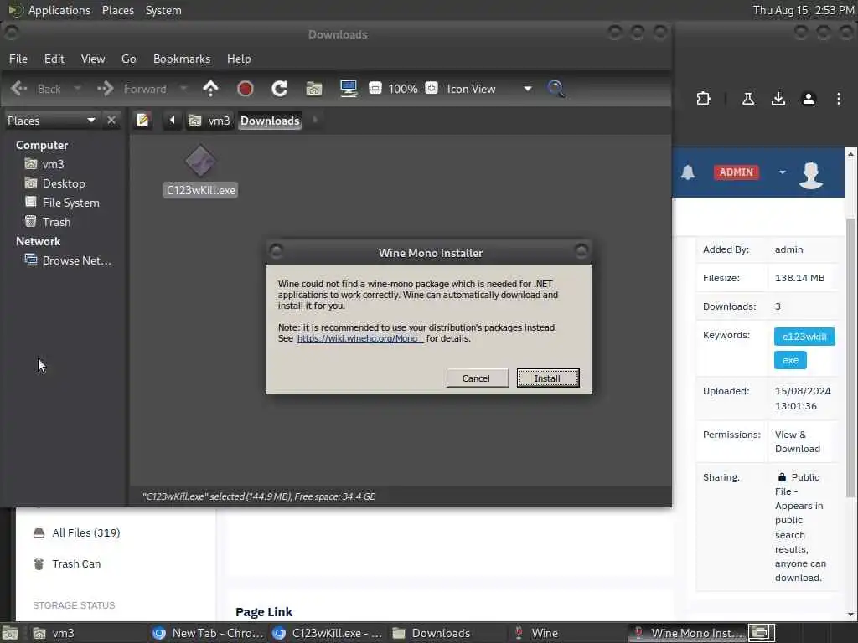The image size is (858, 643).
Task: Open browser downloads icon
Action: click(x=778, y=99)
